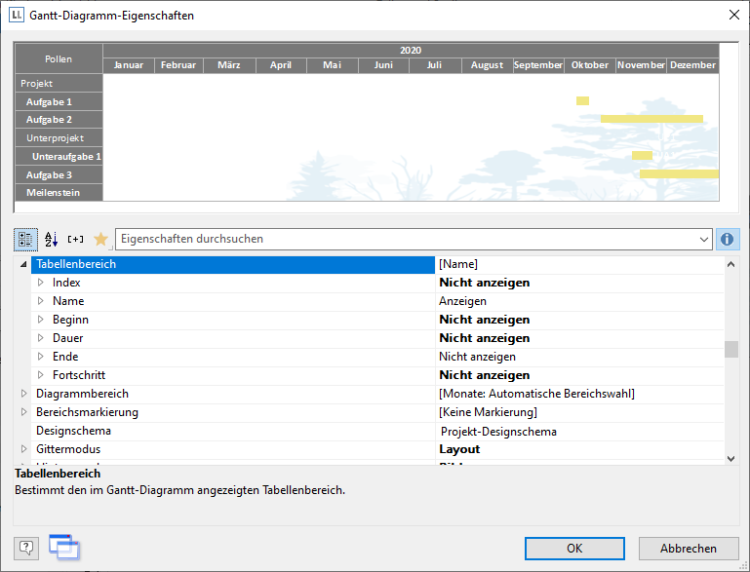750x572 pixels.
Task: Switch to categorized property view
Action: [26, 239]
